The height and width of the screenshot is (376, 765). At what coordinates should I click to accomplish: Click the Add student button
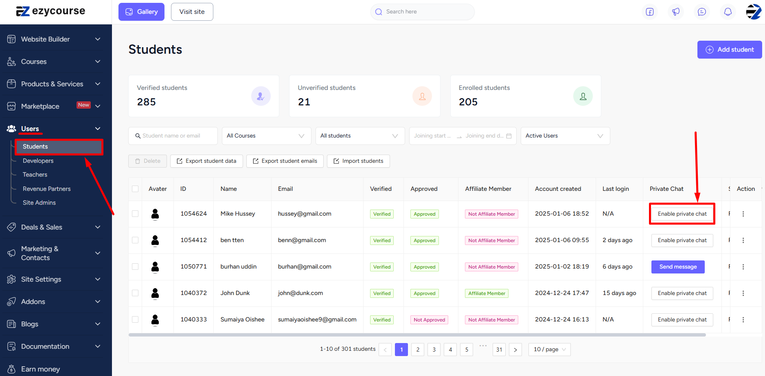click(730, 50)
